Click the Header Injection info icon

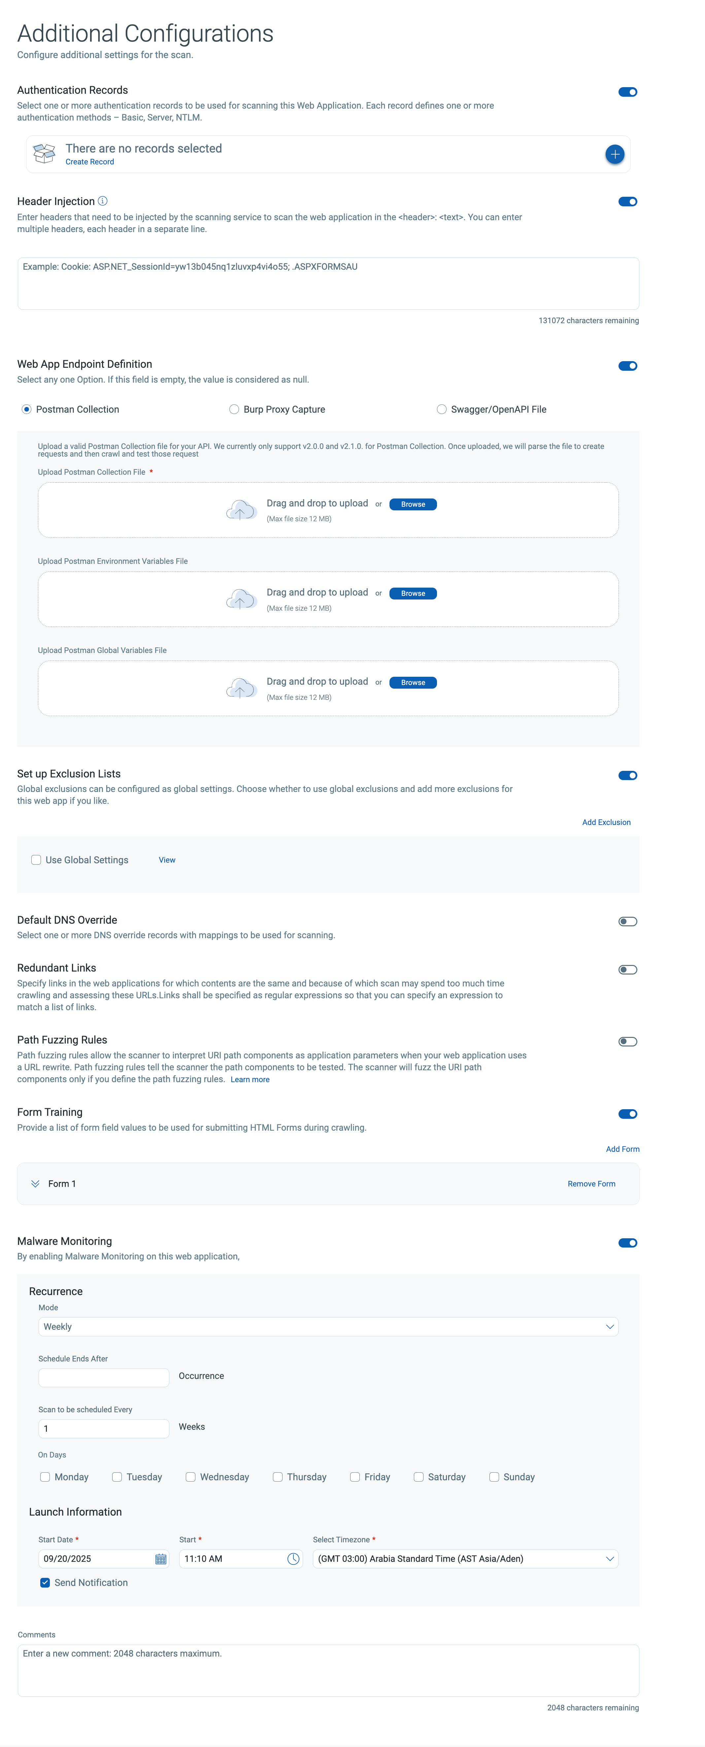[103, 201]
